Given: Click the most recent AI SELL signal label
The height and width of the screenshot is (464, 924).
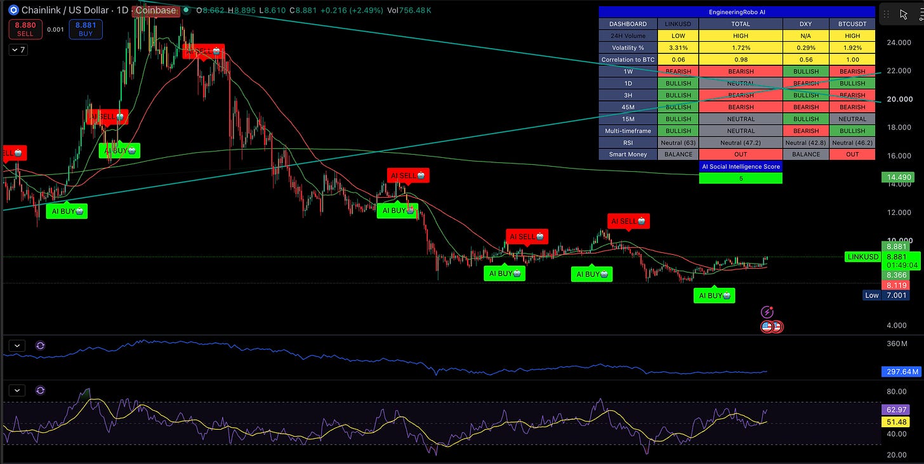Looking at the screenshot, I should [x=628, y=221].
